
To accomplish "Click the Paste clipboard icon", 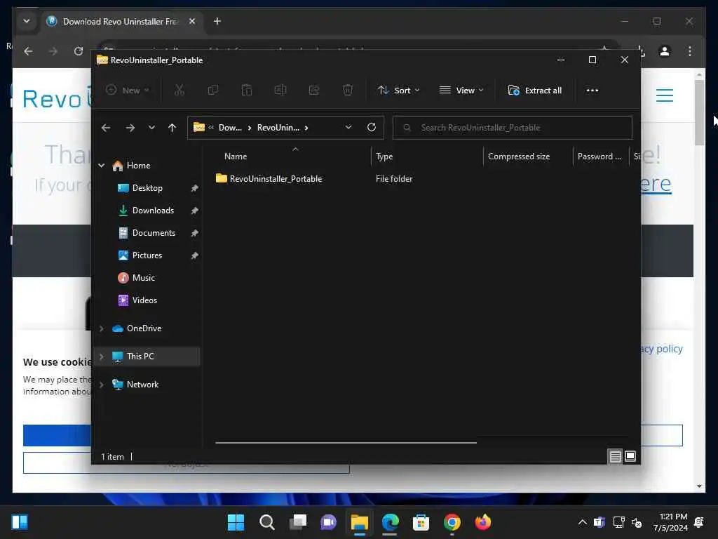I will point(247,91).
